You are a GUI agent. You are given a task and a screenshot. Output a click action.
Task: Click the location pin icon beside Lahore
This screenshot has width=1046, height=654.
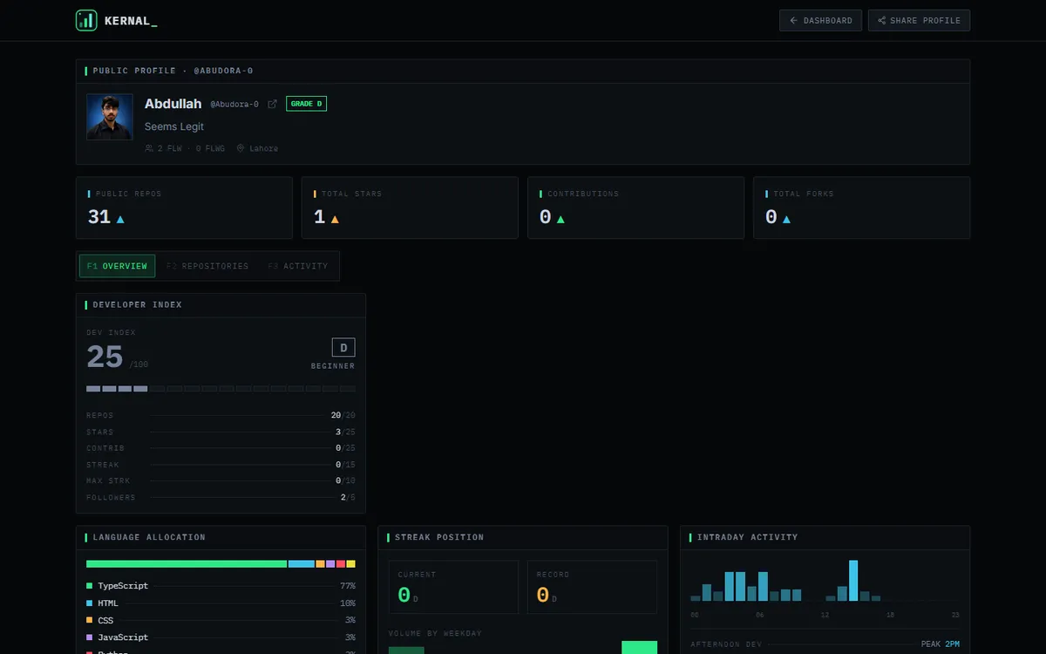pos(241,148)
